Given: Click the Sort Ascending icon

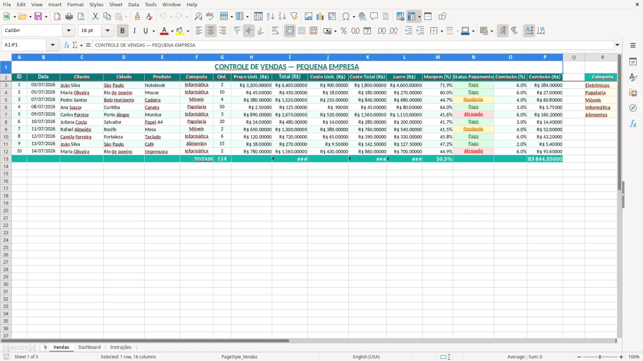Looking at the screenshot, I should tap(270, 17).
